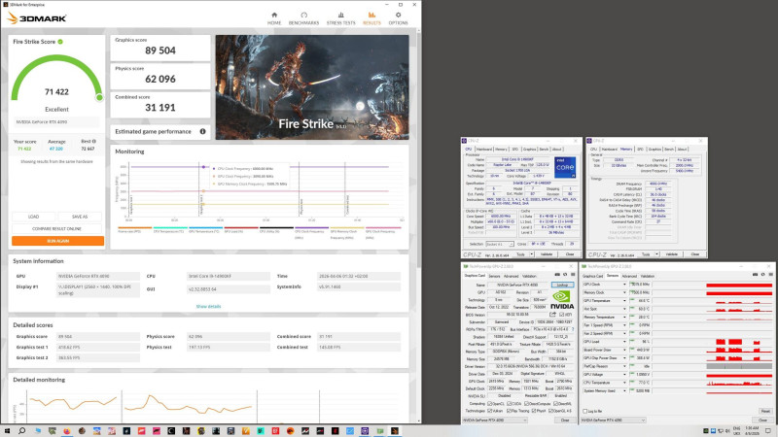778x437 pixels.
Task: Click the Fire Strike score gauge indicator
Action: pos(99,98)
